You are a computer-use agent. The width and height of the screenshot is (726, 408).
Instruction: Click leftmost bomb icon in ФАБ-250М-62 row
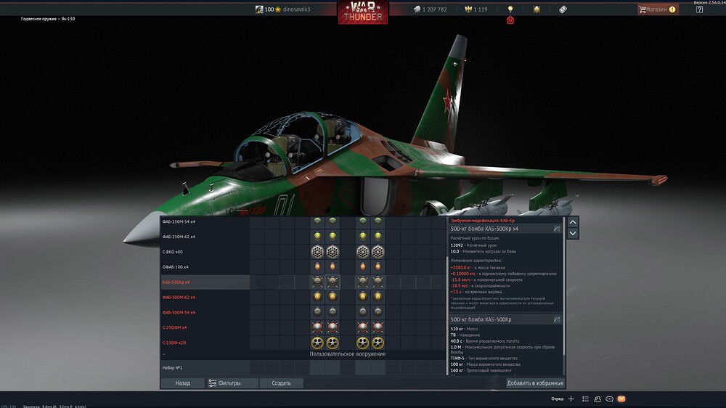click(317, 237)
